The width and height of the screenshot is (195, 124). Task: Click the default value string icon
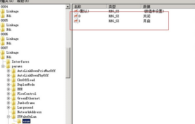click(x=76, y=11)
